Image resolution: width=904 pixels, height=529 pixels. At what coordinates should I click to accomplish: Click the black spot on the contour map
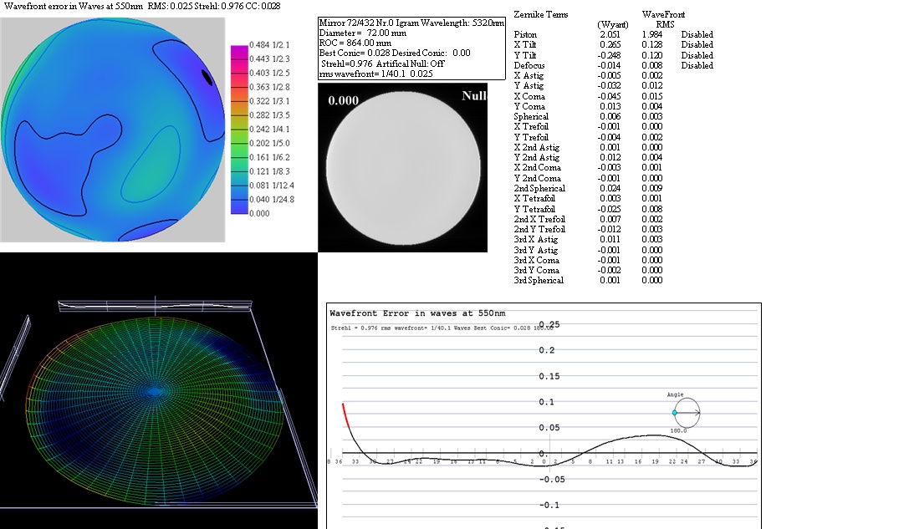tap(207, 77)
